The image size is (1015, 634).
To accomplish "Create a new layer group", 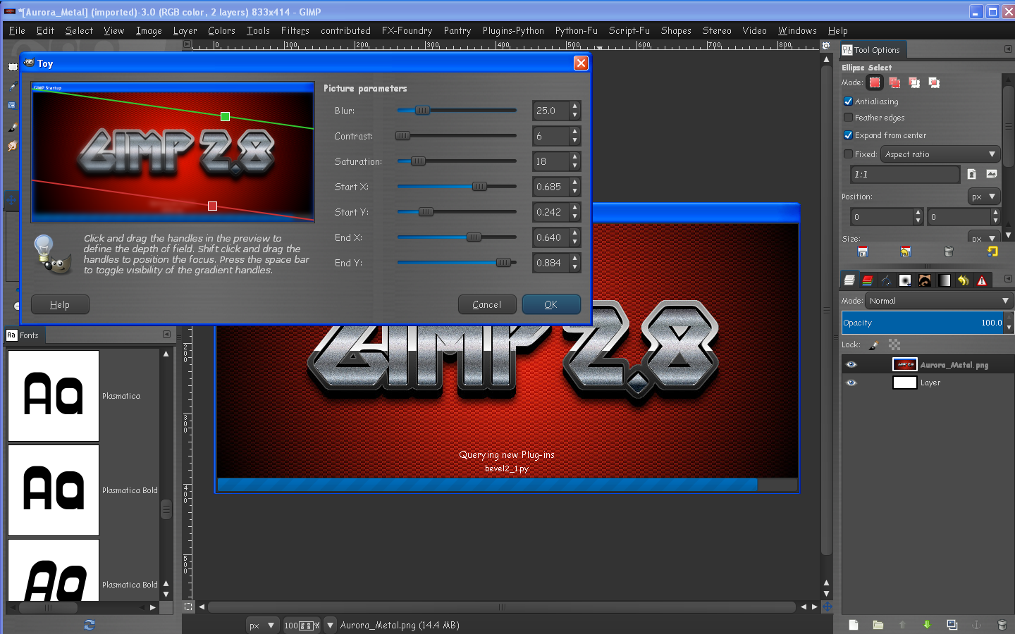I will point(878,625).
